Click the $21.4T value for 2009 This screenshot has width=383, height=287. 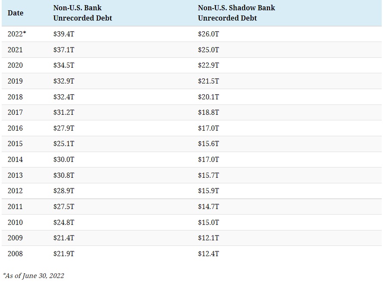[x=63, y=238]
